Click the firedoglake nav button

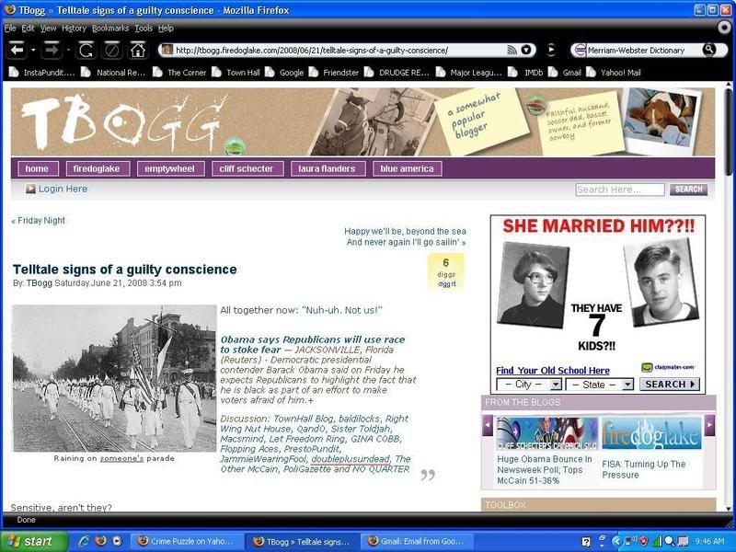tap(98, 168)
